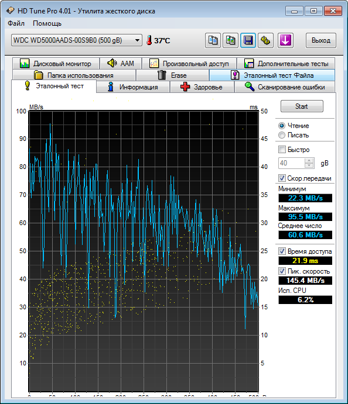Click the Start benchmark button
The height and width of the screenshot is (404, 348).
(x=302, y=106)
